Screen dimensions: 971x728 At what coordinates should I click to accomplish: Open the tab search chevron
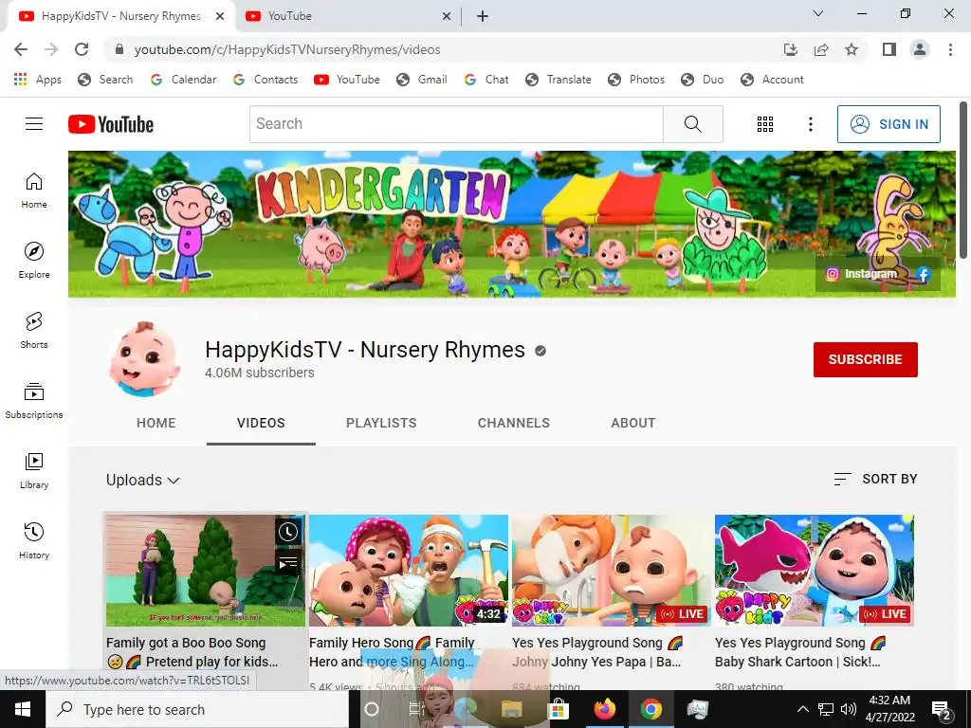click(x=818, y=13)
